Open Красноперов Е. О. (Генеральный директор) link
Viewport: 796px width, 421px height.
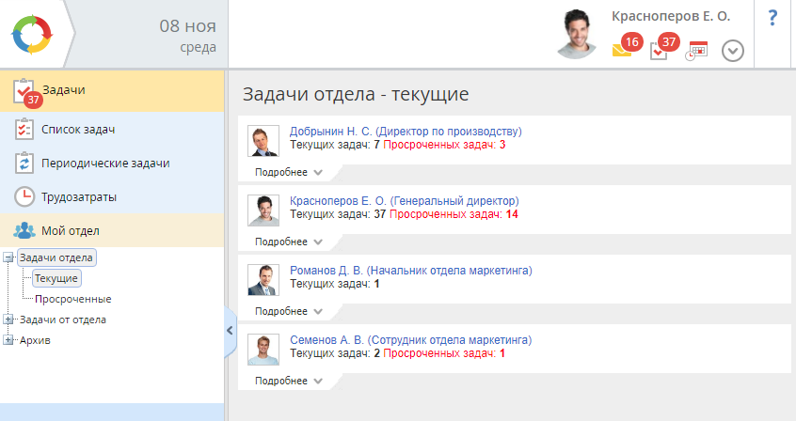tap(404, 201)
